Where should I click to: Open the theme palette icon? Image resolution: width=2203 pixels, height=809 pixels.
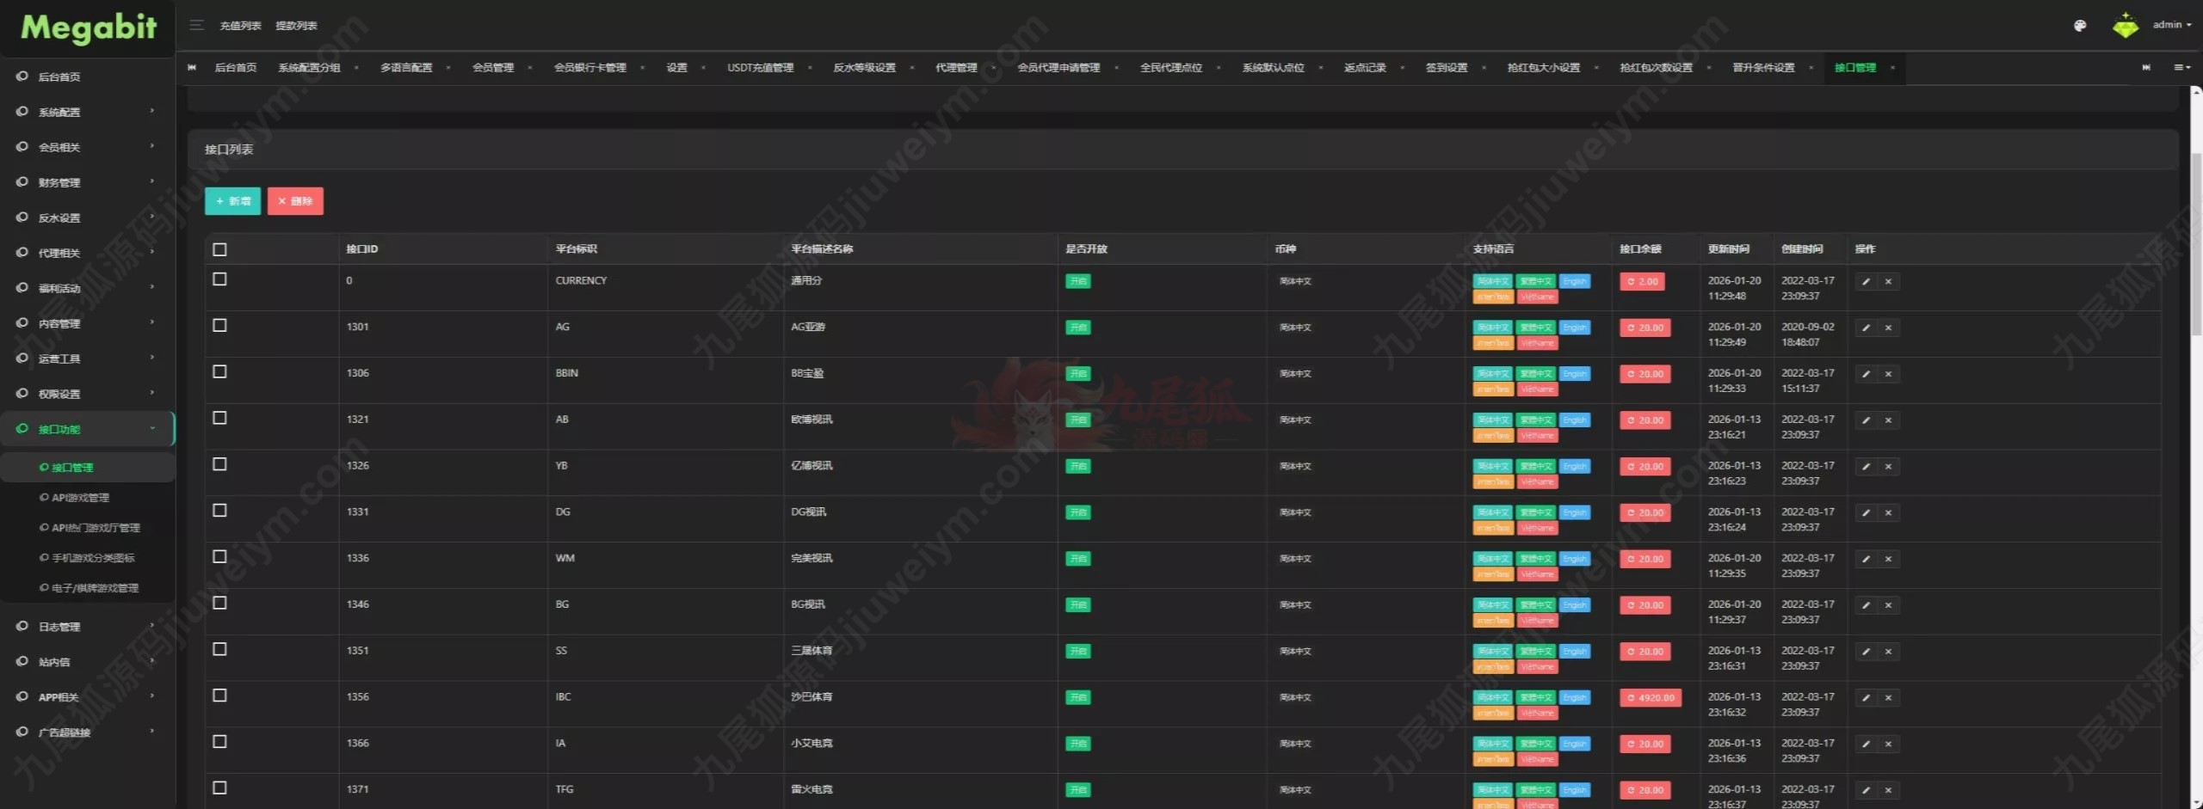tap(2079, 26)
